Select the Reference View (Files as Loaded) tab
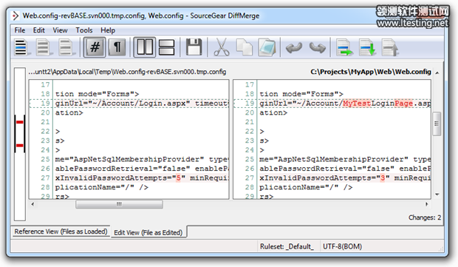The image size is (458, 267). (x=61, y=231)
